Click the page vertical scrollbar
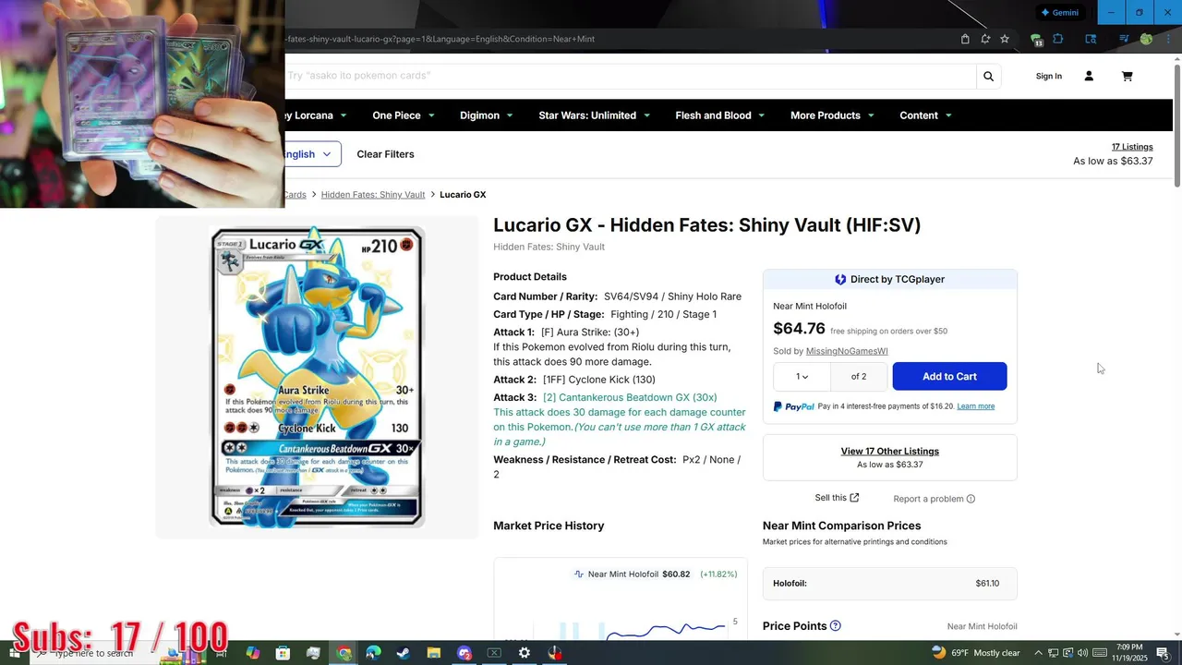The width and height of the screenshot is (1182, 665). (1177, 124)
